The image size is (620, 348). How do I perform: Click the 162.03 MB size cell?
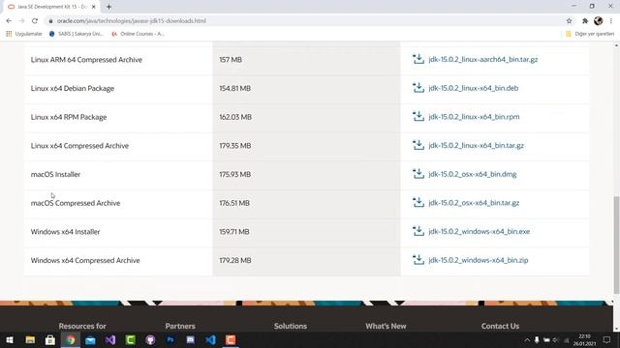coord(306,117)
